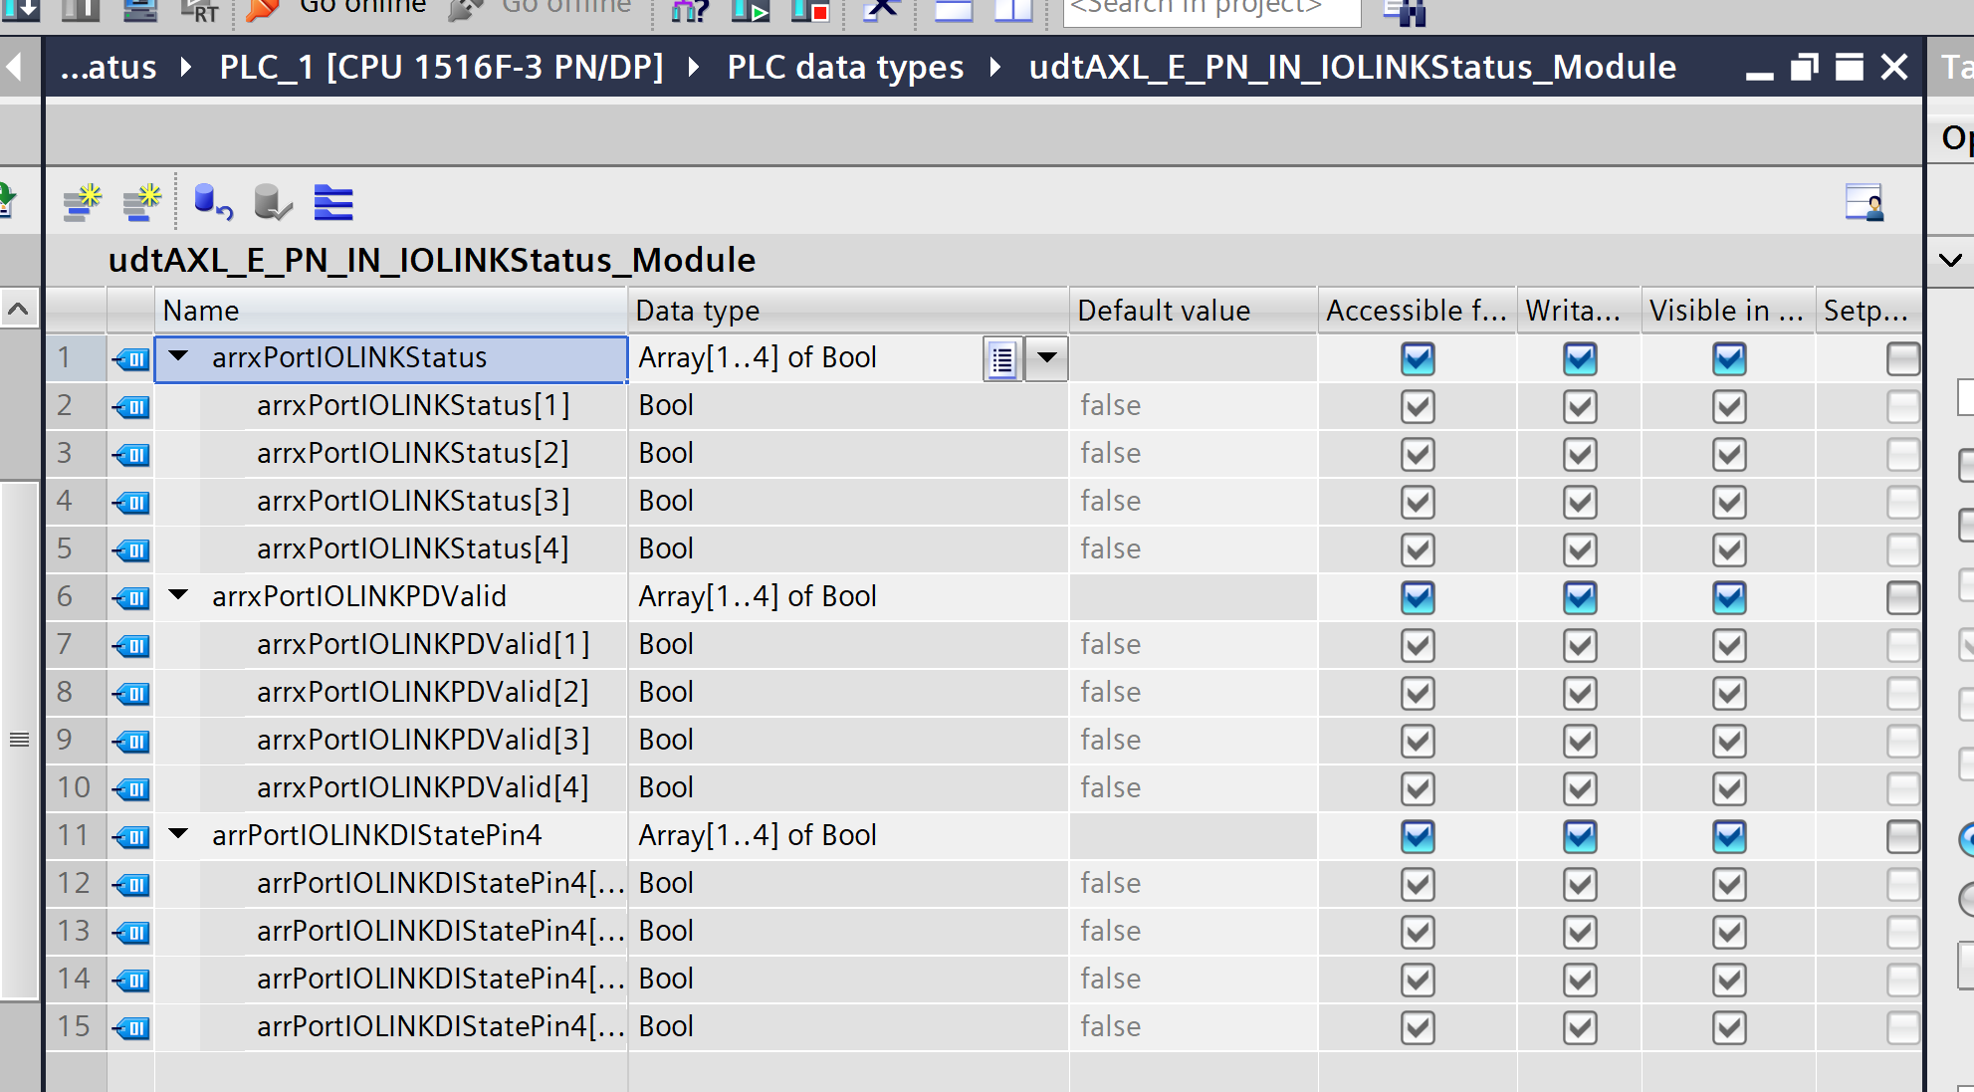Click the Start CPU icon
This screenshot has height=1092, width=1974.
pos(750,10)
